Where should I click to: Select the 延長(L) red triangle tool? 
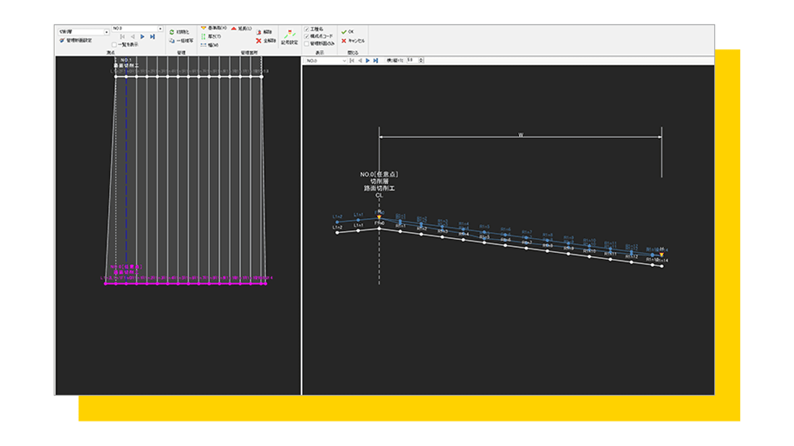(x=234, y=29)
